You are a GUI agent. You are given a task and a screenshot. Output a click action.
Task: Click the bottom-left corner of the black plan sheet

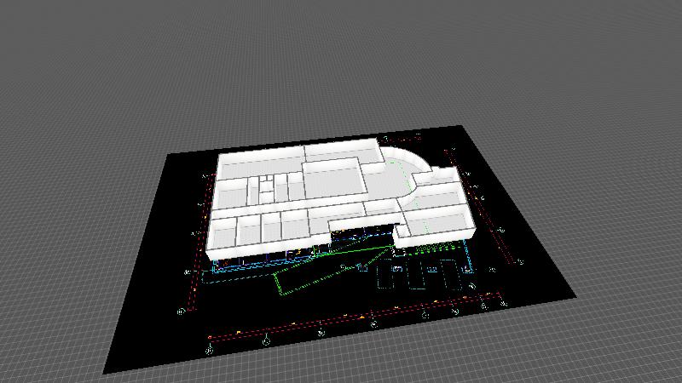click(105, 372)
